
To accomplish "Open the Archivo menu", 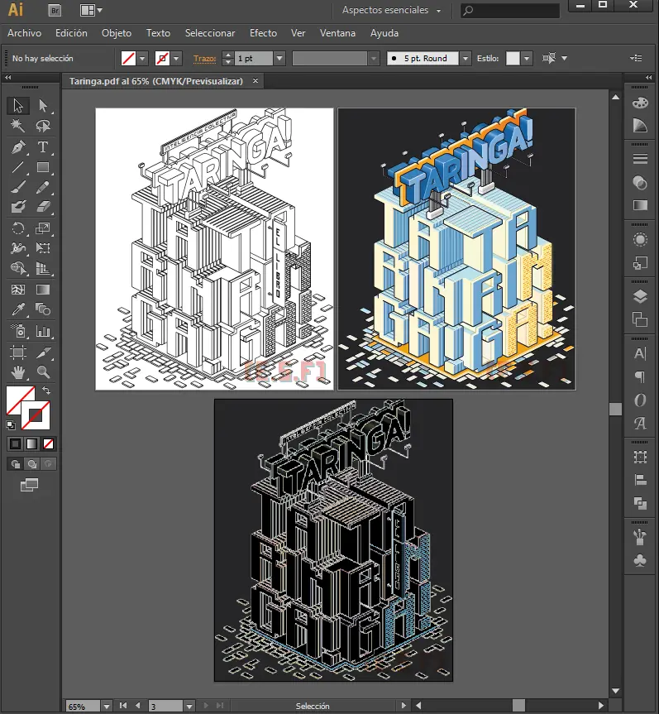I will tap(24, 33).
